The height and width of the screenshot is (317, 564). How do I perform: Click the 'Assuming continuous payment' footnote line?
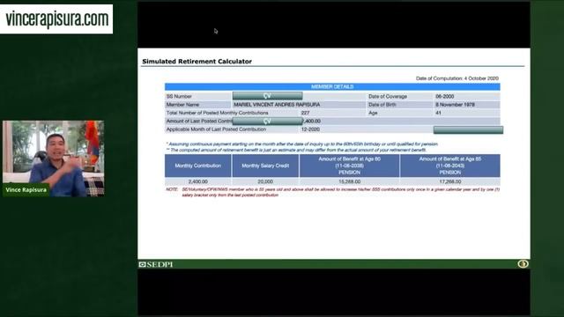click(302, 144)
